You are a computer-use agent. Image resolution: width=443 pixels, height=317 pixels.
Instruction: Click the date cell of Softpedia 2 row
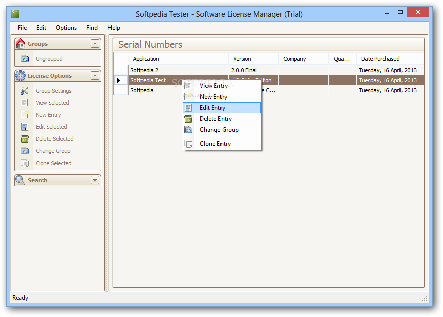pyautogui.click(x=390, y=70)
